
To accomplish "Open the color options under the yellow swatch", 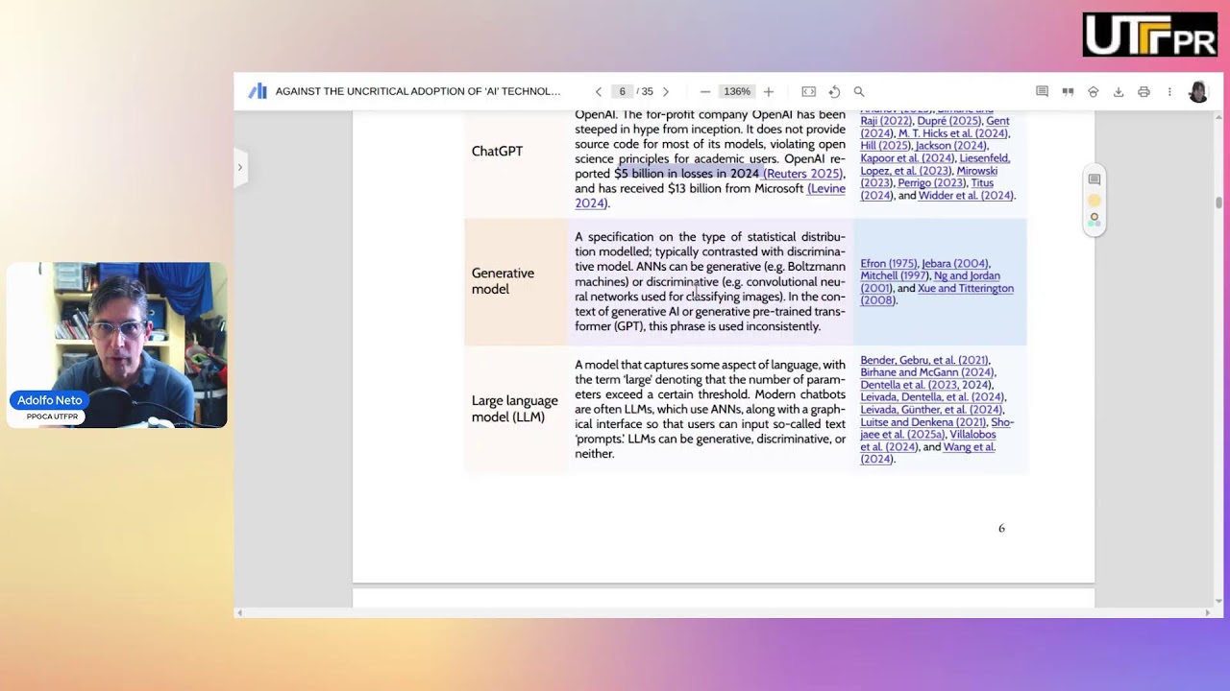I will pos(1094,220).
